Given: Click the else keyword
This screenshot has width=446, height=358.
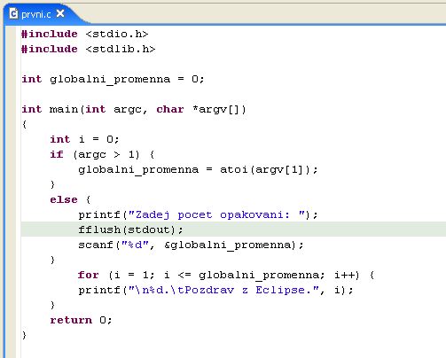Looking at the screenshot, I should [x=64, y=199].
